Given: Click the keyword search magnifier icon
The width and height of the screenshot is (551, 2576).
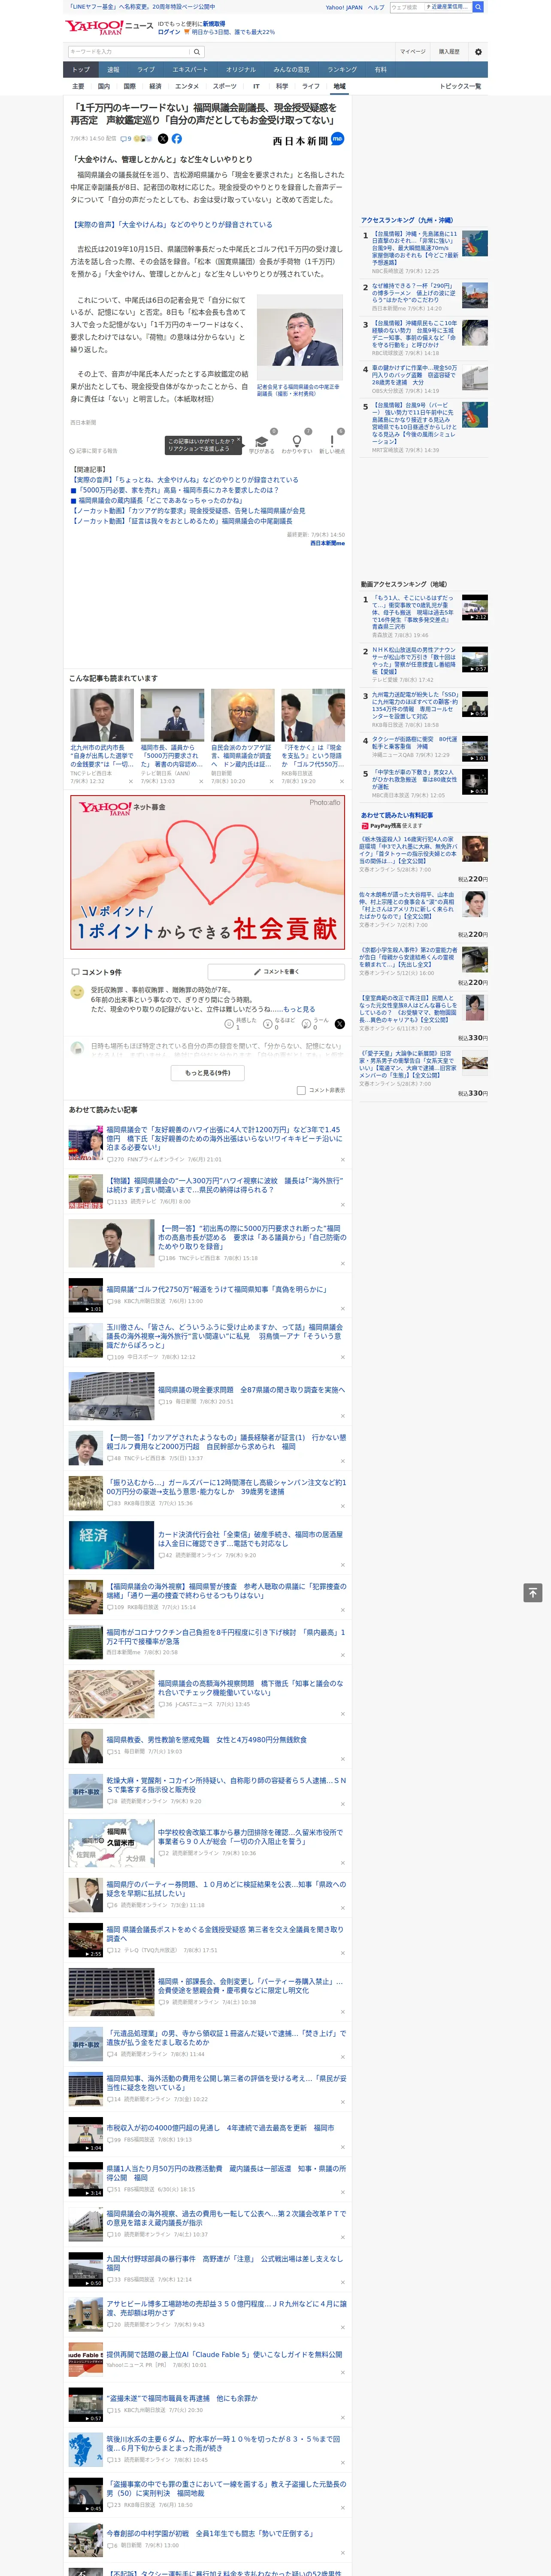Looking at the screenshot, I should coord(197,52).
